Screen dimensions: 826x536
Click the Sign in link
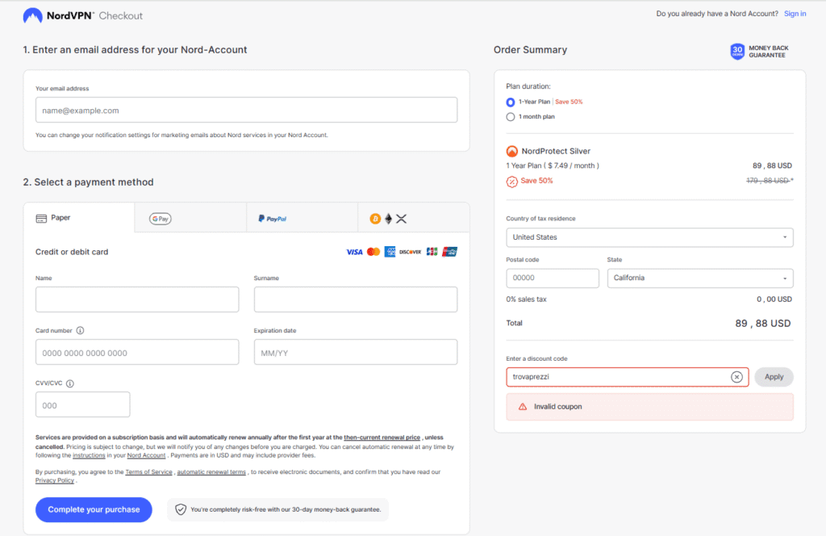(x=795, y=14)
